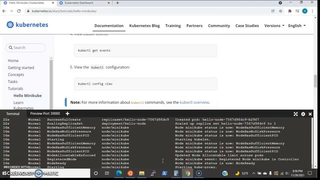Close the Kubernetes Dashboard tab

pos(108,3)
